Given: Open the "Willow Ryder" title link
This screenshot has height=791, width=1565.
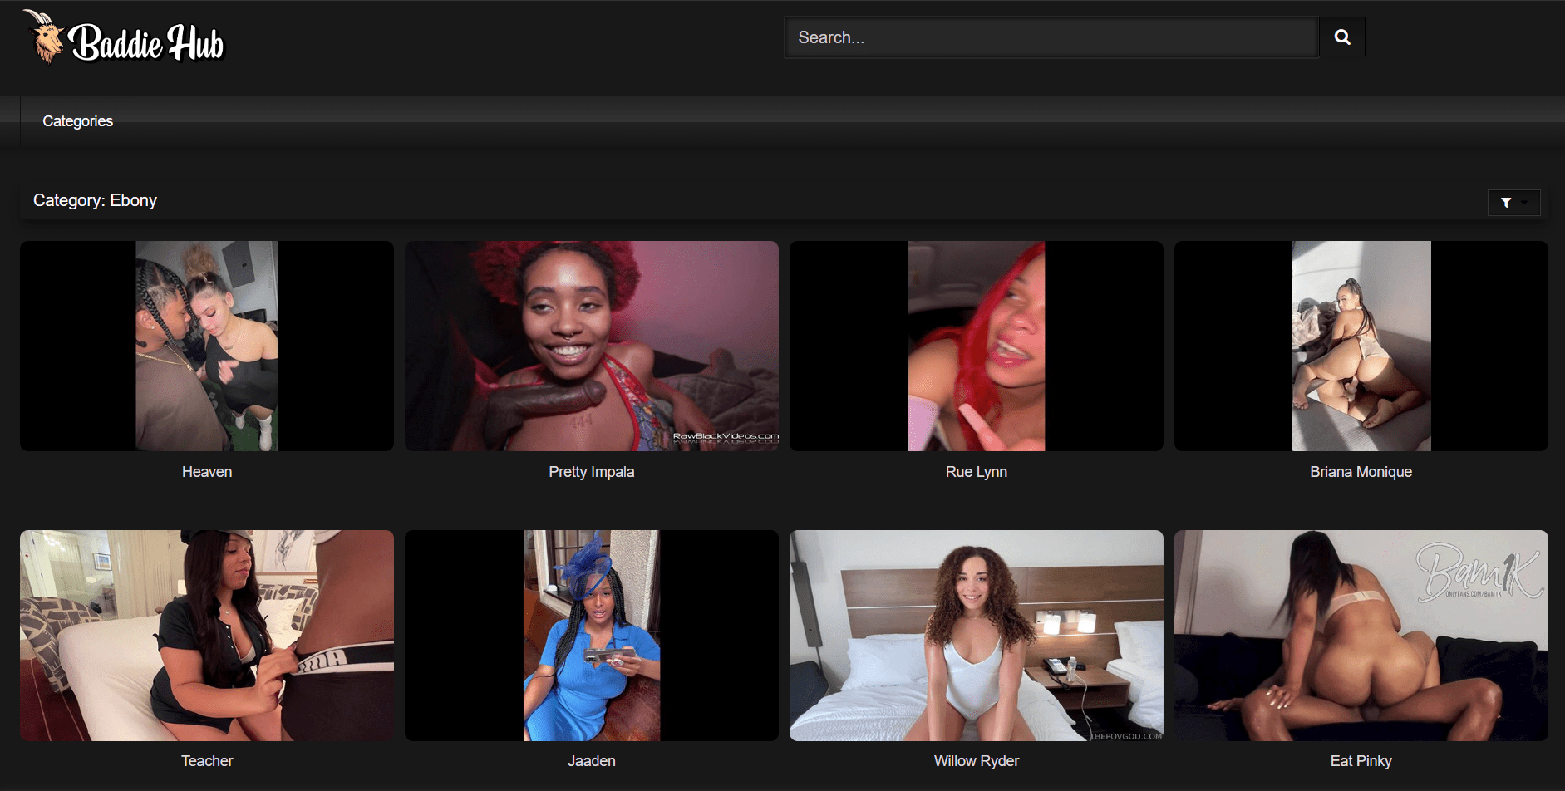Looking at the screenshot, I should pyautogui.click(x=976, y=761).
